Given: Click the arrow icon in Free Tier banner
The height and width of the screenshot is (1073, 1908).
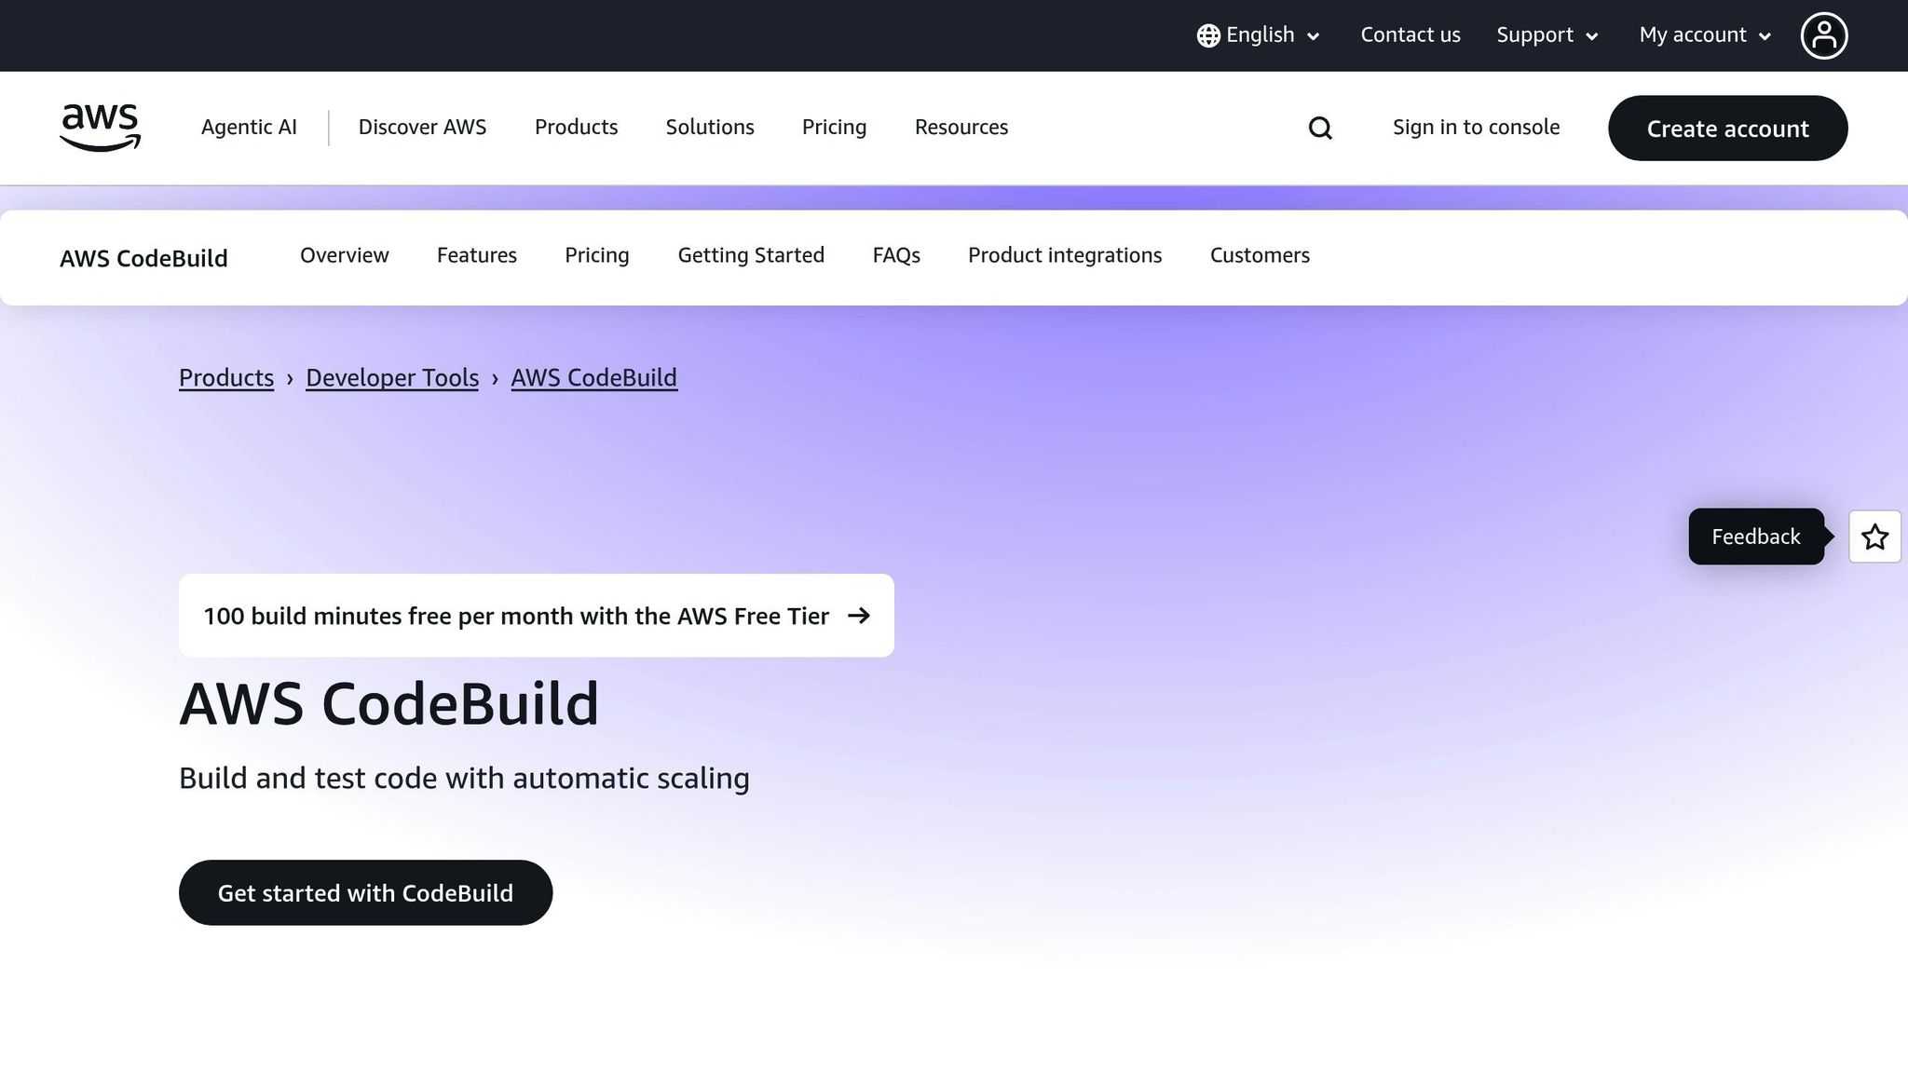Looking at the screenshot, I should (x=859, y=616).
